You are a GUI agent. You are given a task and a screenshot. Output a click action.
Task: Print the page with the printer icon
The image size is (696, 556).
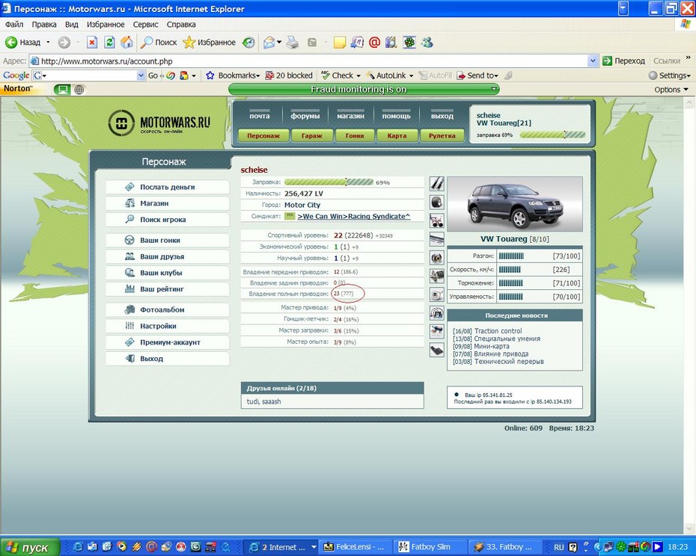[293, 43]
